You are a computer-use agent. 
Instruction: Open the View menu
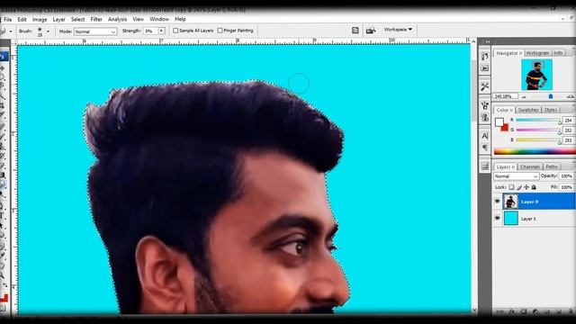138,19
